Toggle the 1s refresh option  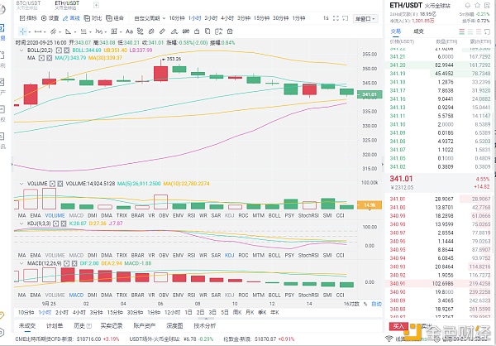[x=326, y=18]
